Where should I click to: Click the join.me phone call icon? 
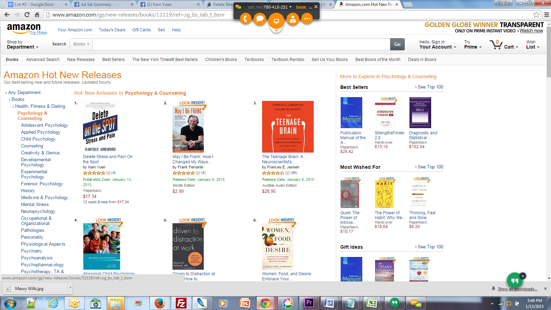(x=246, y=19)
